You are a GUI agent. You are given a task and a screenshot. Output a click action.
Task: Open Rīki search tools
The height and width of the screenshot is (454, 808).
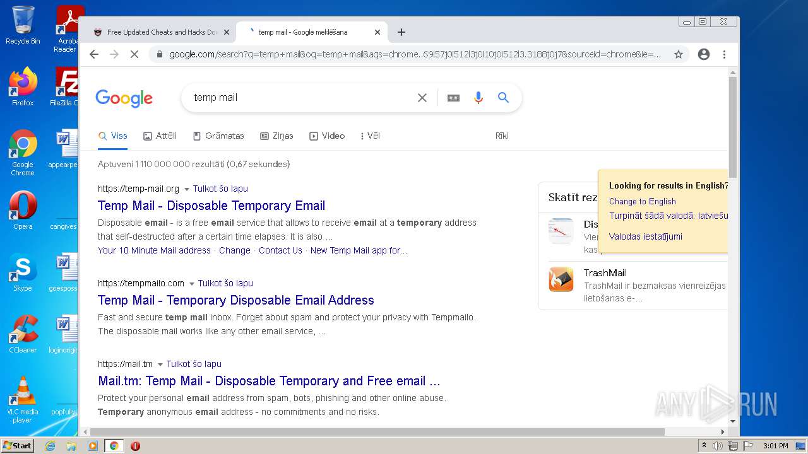502,136
